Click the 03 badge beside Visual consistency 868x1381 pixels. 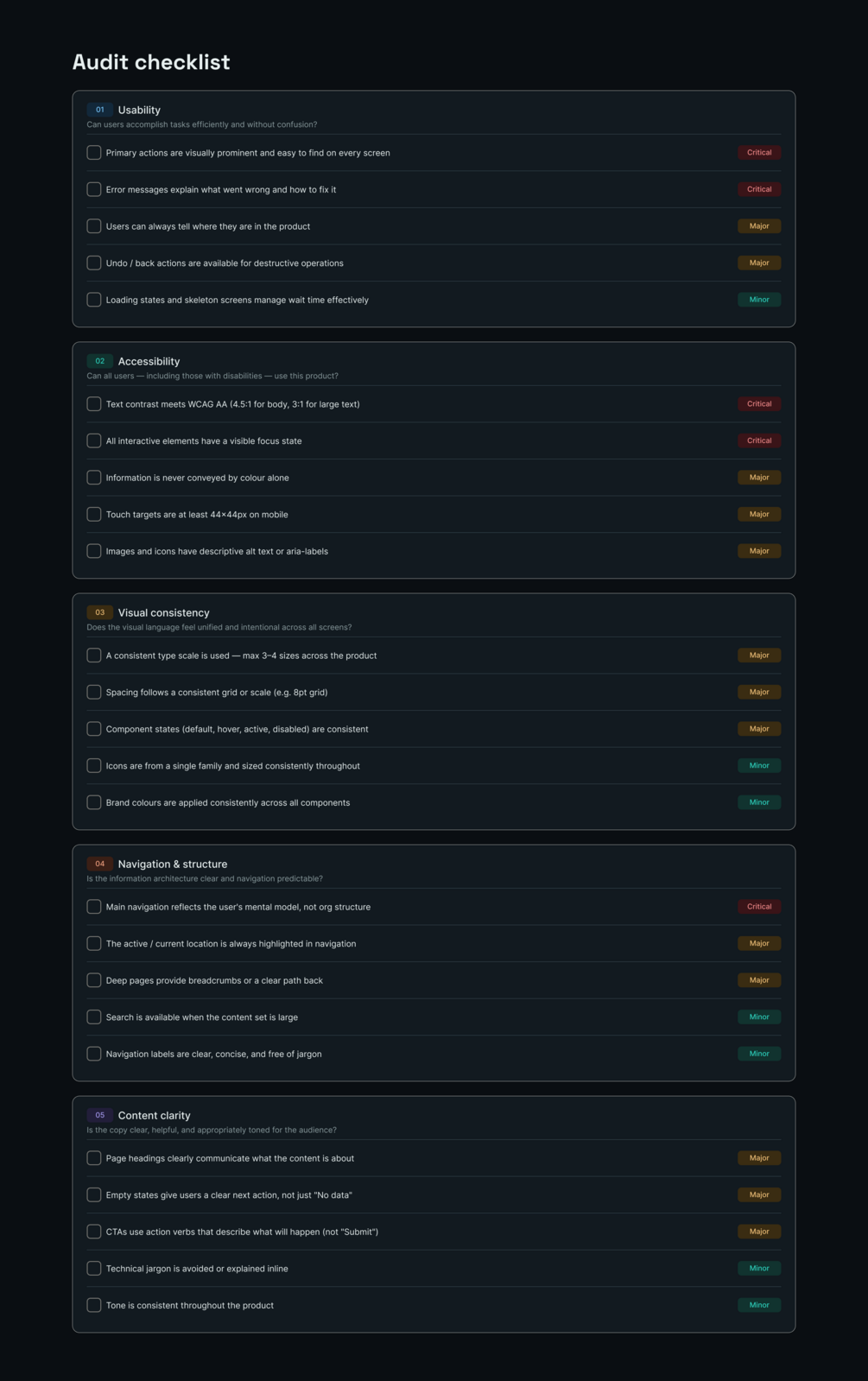pyautogui.click(x=100, y=612)
